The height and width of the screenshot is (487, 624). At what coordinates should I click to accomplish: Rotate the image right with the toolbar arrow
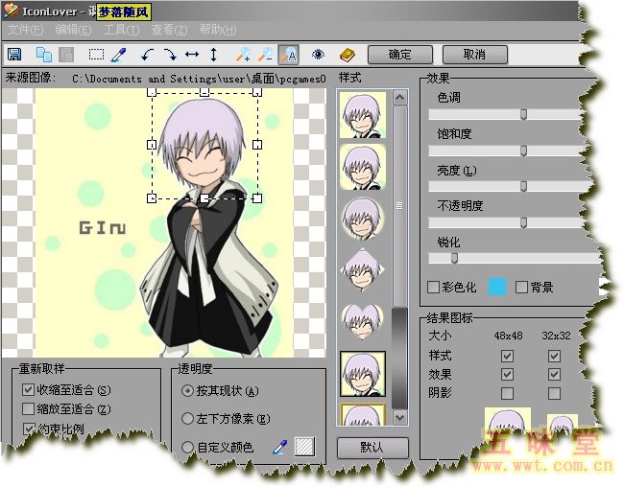click(x=169, y=55)
